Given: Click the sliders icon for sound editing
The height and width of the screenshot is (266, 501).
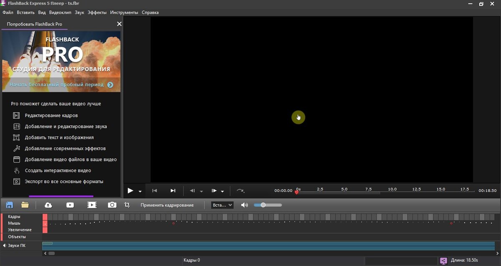Looking at the screenshot, I should pos(17,126).
